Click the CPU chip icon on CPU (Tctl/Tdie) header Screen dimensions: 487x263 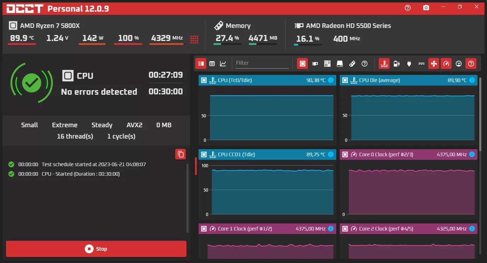pyautogui.click(x=204, y=80)
